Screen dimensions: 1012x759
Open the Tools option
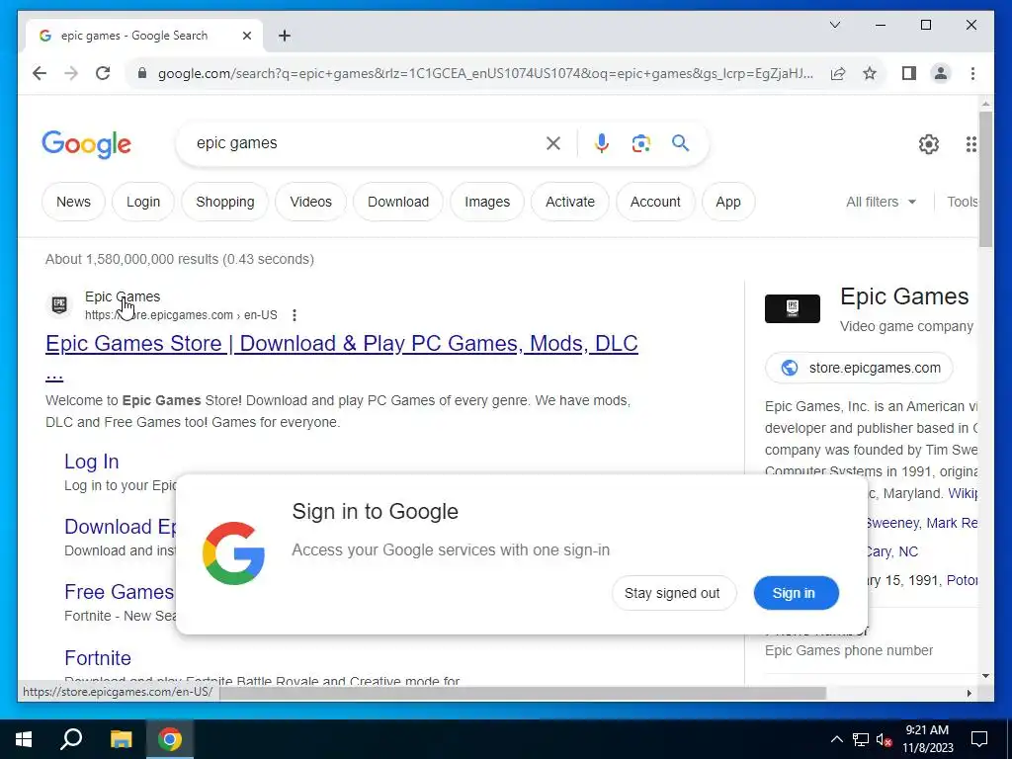(x=962, y=202)
